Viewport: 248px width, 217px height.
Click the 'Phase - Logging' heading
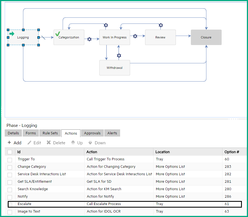click(22, 126)
